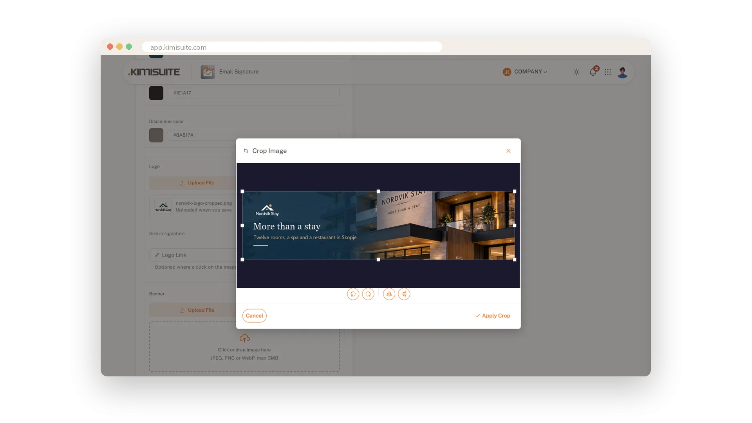Flip the image vertically in Crop Image
This screenshot has height=423, width=752.
(404, 294)
